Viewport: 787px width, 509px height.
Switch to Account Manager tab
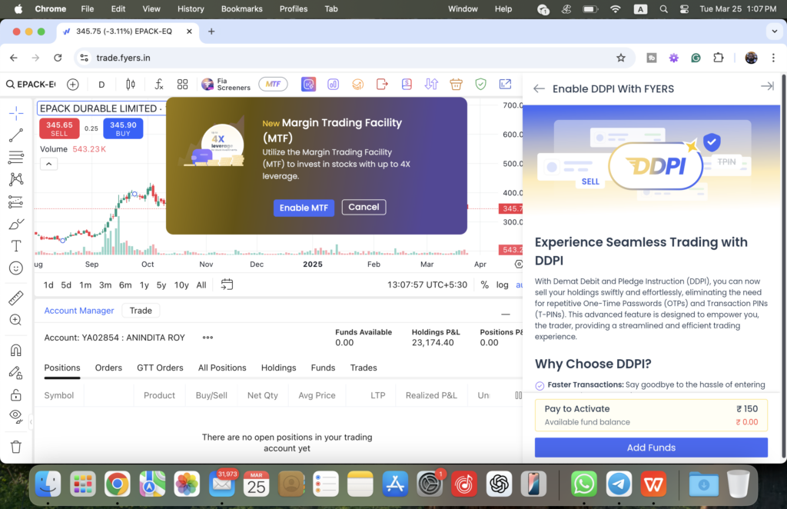pos(79,311)
